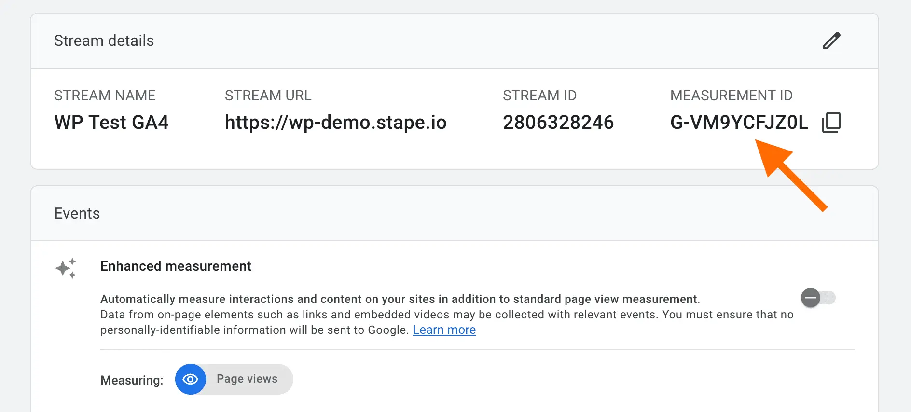Click the WP Test GA4 stream name
This screenshot has height=412, width=911.
pos(111,123)
